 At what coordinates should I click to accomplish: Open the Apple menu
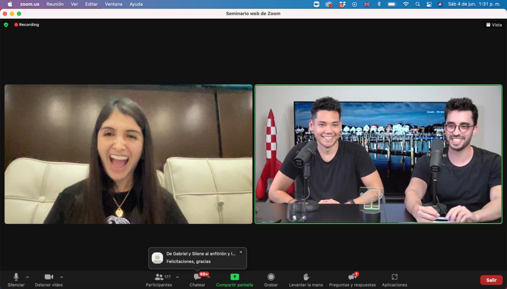coord(10,4)
